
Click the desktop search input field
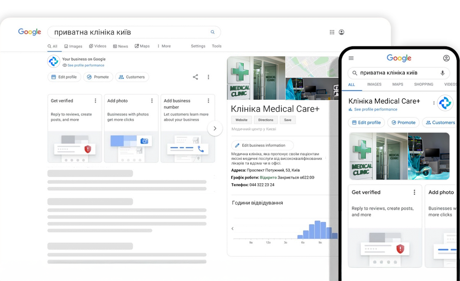(x=130, y=32)
